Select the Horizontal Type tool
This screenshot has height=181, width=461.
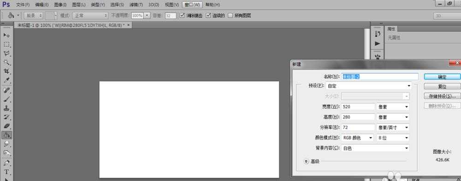point(7,172)
